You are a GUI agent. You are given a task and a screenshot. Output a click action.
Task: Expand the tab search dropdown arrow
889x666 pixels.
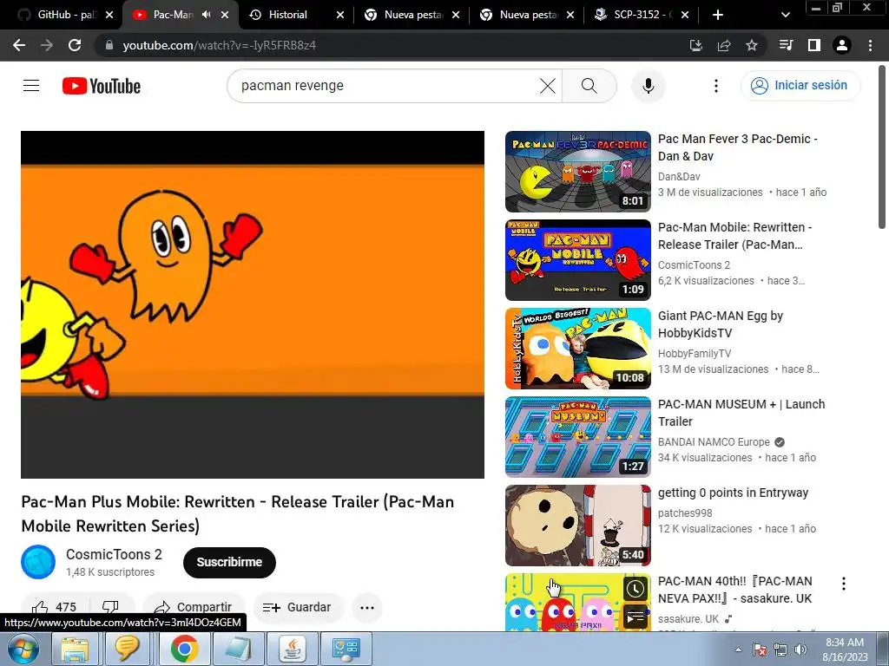point(785,15)
